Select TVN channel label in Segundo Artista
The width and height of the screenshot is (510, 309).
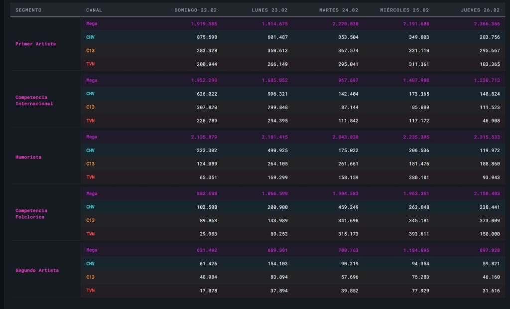pyautogui.click(x=90, y=290)
